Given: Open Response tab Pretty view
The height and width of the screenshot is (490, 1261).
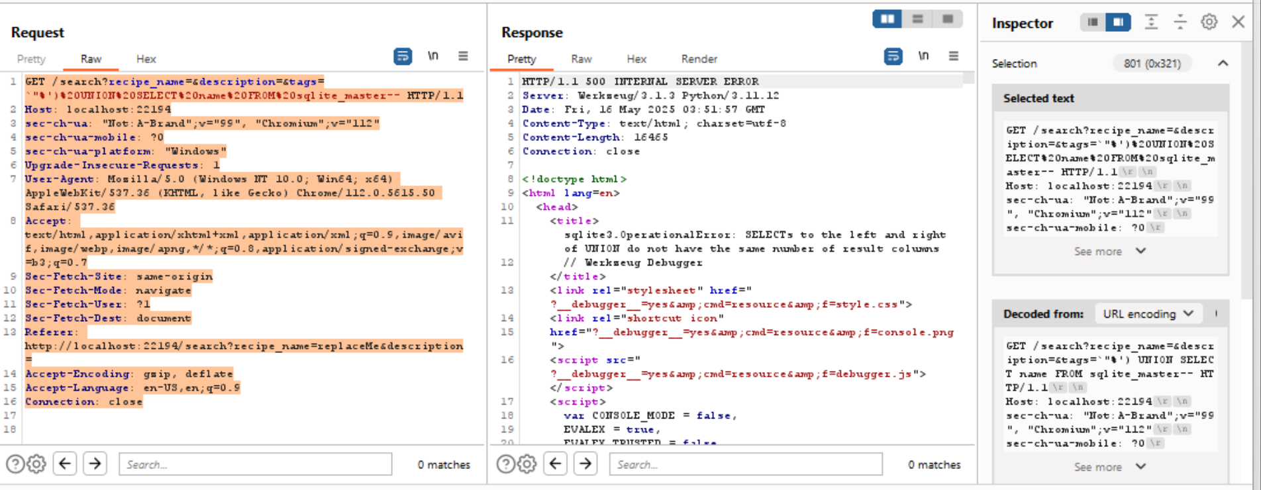Looking at the screenshot, I should point(522,59).
